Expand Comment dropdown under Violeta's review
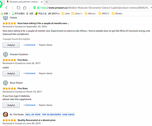 [x=29, y=45]
